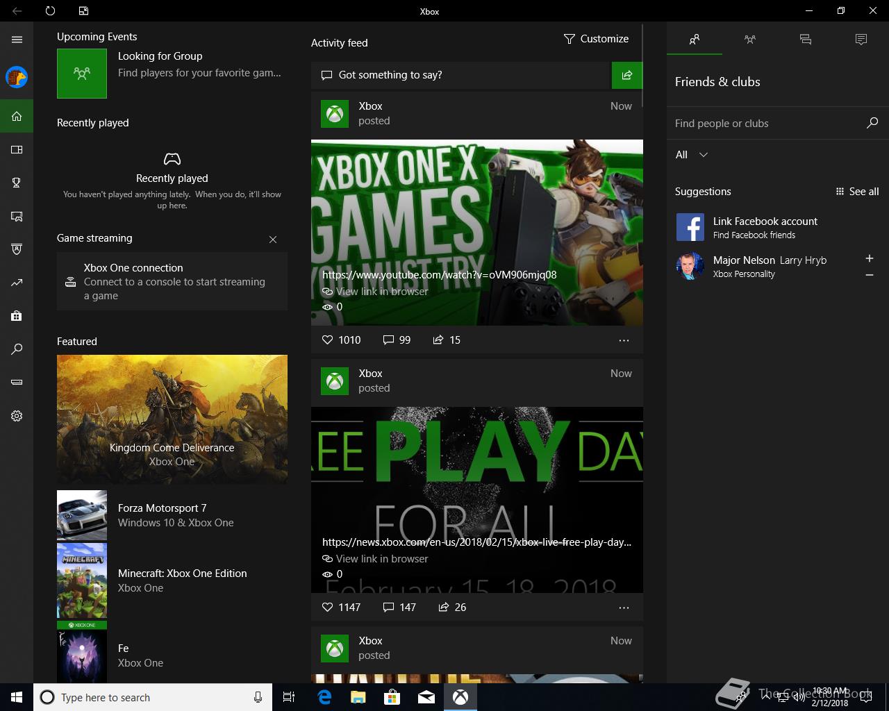
Task: Open My games in the sidebar
Action: click(17, 149)
